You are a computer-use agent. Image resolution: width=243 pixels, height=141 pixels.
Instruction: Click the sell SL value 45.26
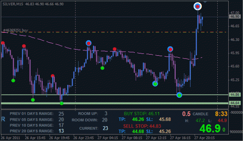[165, 132]
